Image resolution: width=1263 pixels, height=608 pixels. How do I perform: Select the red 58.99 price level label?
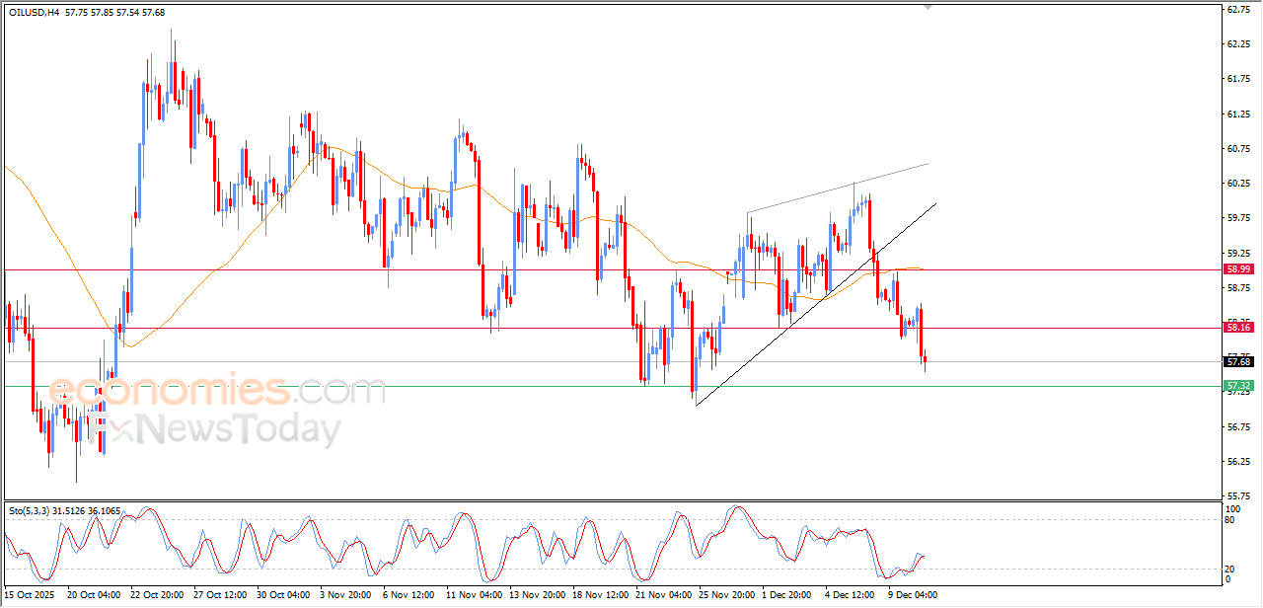coord(1238,268)
